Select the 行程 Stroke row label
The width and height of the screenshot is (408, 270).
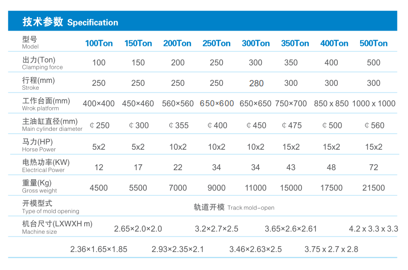(39, 83)
